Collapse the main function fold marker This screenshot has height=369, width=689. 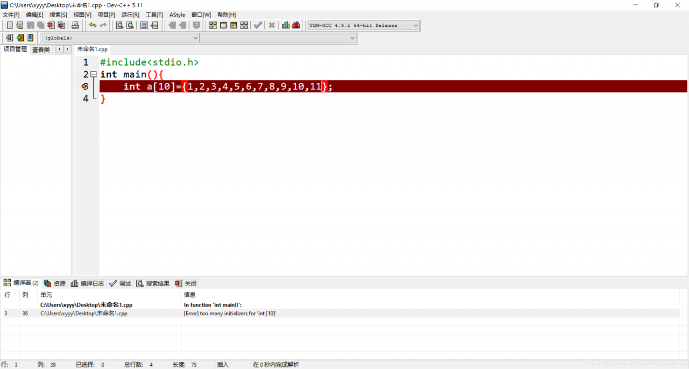94,74
